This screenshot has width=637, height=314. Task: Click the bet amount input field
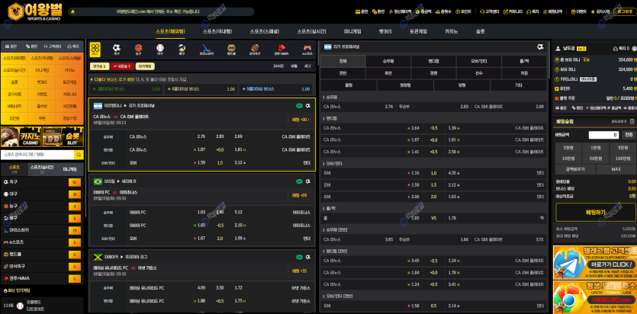tap(603, 135)
